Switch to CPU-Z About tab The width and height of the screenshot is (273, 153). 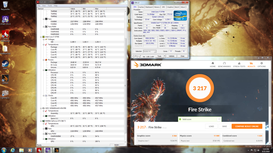[x=183, y=7]
